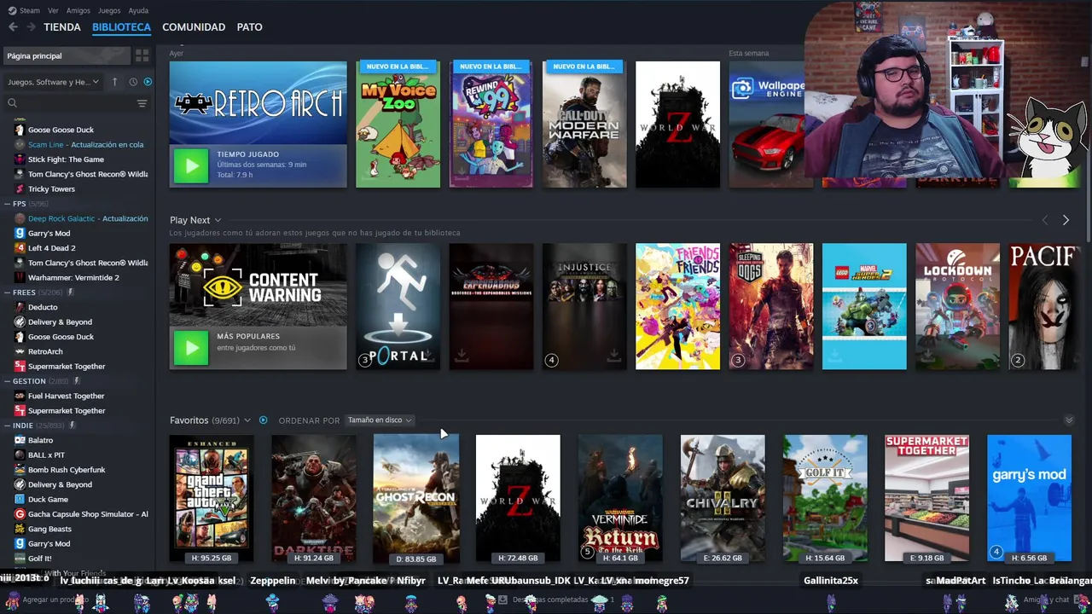
Task: Open the Golf It favorite cover
Action: pos(825,498)
